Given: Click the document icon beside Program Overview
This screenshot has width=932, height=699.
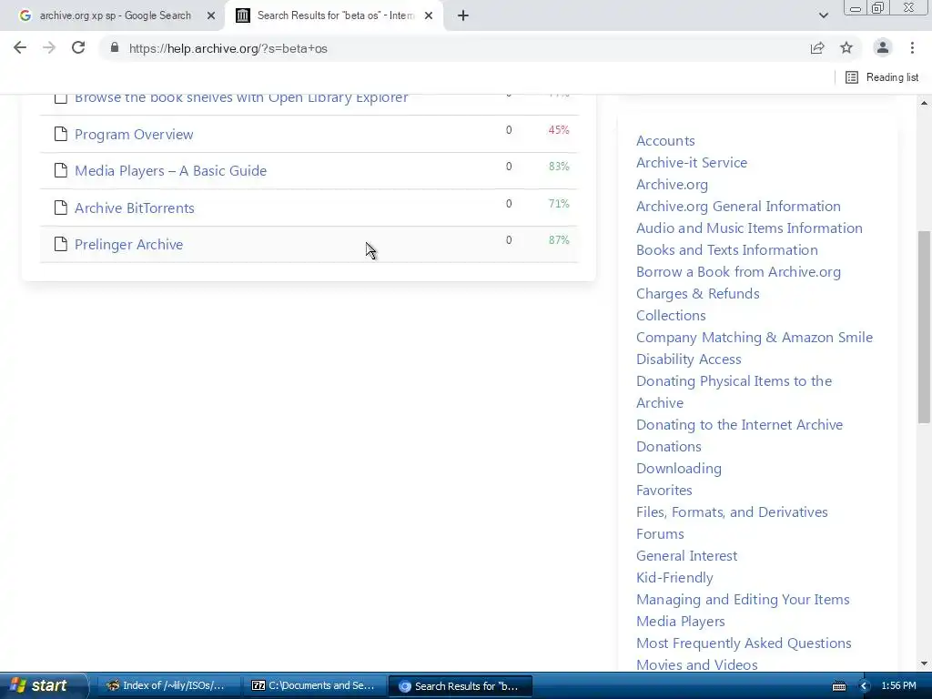Looking at the screenshot, I should tap(61, 134).
